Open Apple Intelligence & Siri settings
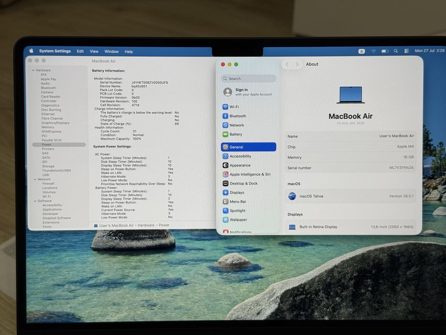 (248, 174)
